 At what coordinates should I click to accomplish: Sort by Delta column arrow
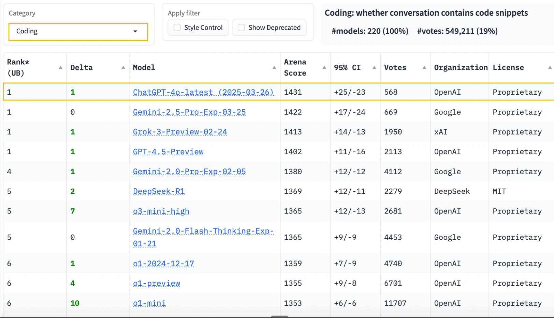(x=123, y=67)
